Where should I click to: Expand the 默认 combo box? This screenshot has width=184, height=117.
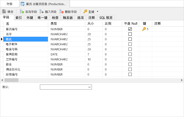[x=89, y=87]
